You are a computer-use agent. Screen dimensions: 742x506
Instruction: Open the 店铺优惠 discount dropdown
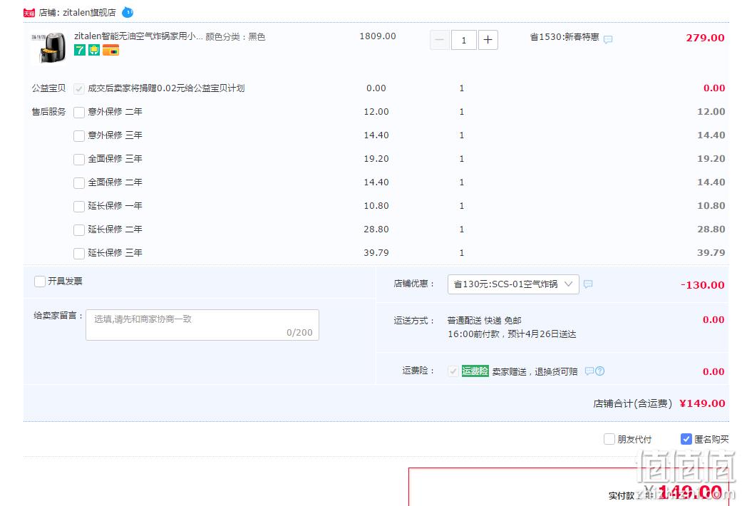pos(513,284)
